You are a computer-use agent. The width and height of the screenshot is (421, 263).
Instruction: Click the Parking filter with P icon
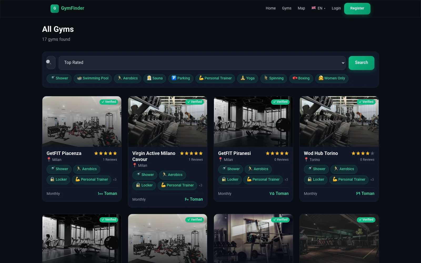(x=174, y=78)
